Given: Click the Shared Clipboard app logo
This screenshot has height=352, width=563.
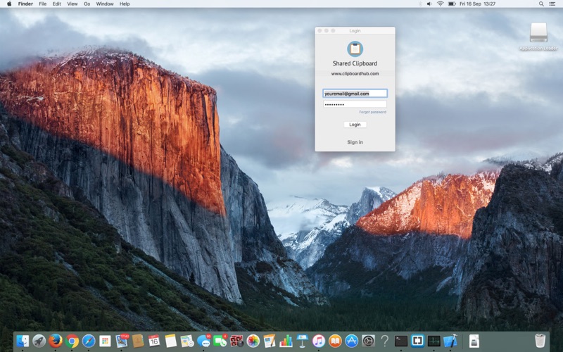Looking at the screenshot, I should pyautogui.click(x=355, y=49).
